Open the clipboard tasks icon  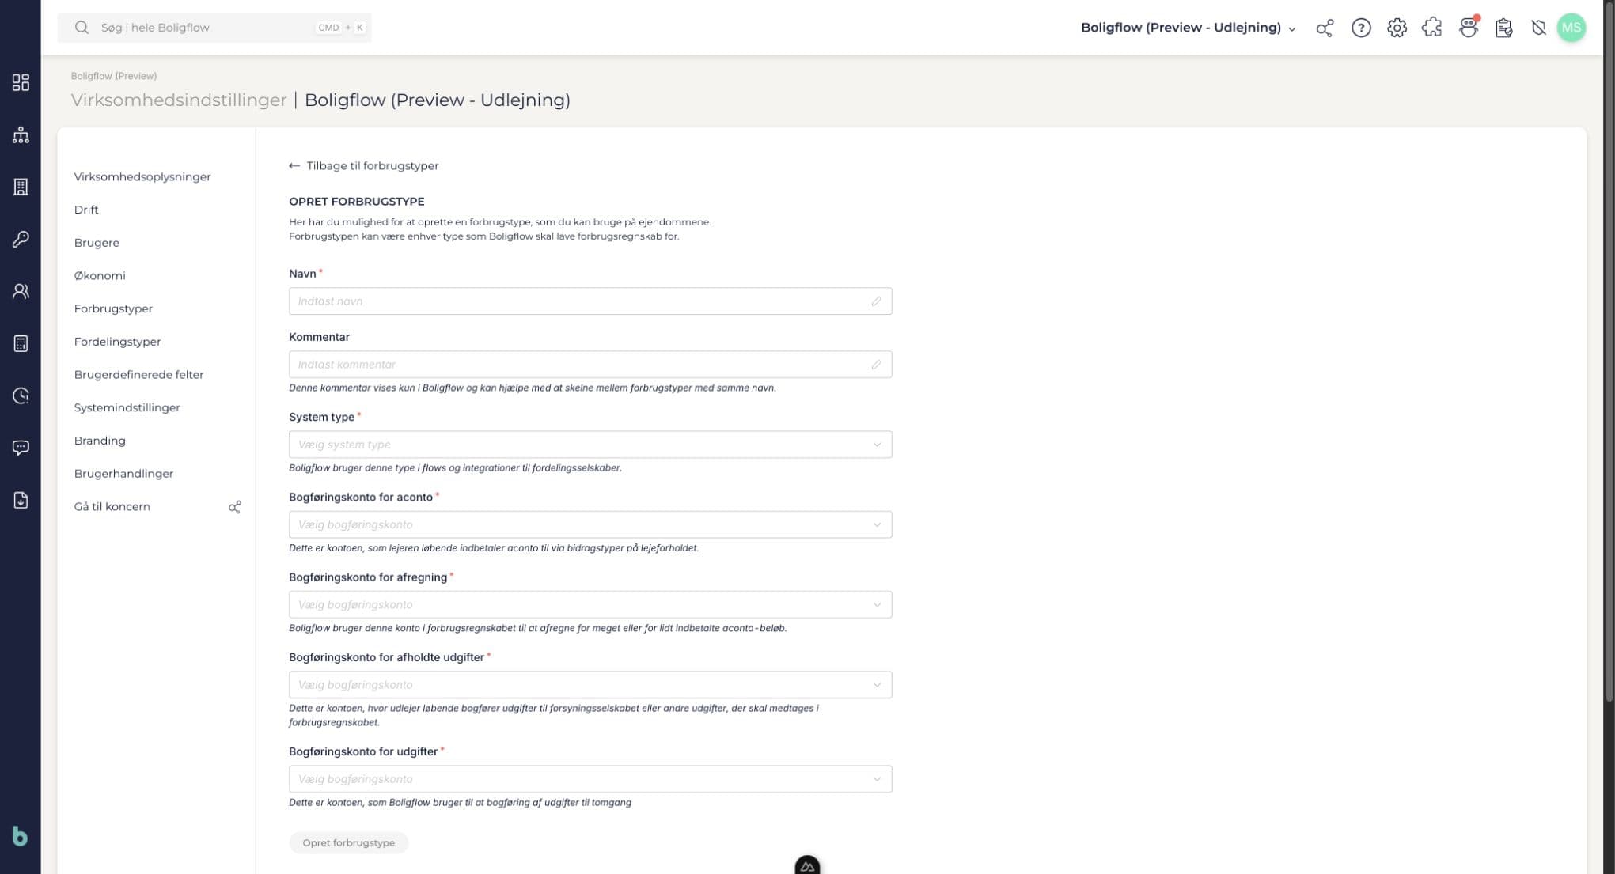1503,28
